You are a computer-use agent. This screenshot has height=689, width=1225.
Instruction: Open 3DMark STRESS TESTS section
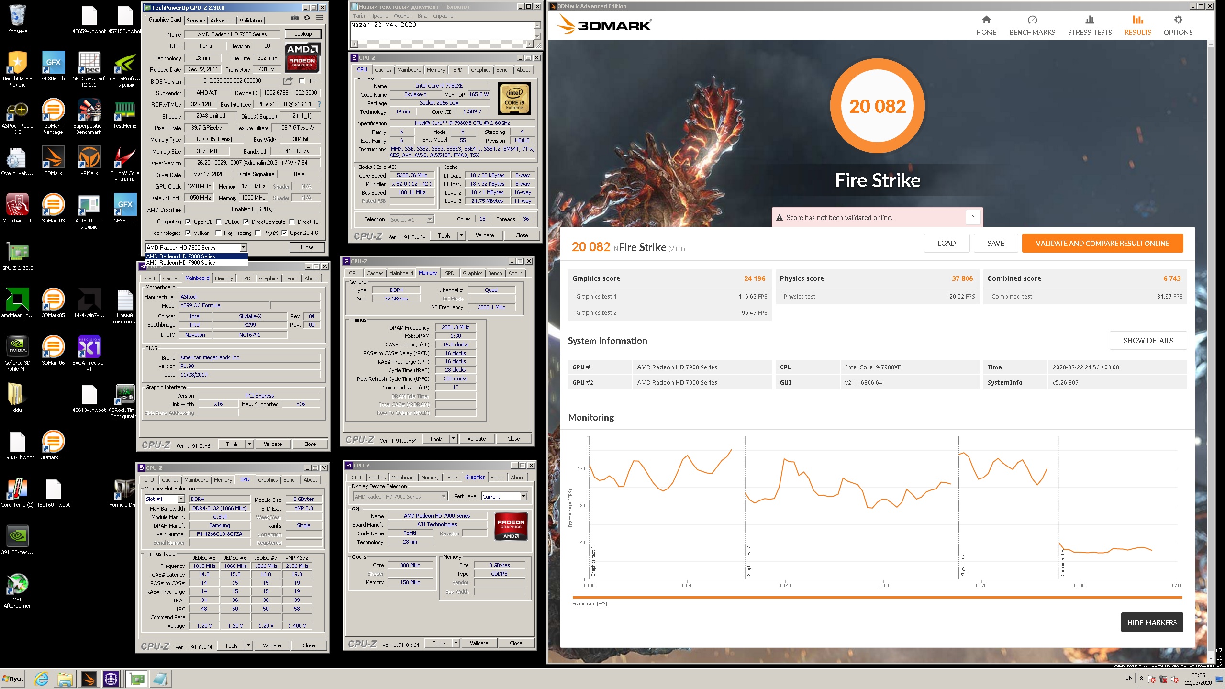click(1090, 25)
